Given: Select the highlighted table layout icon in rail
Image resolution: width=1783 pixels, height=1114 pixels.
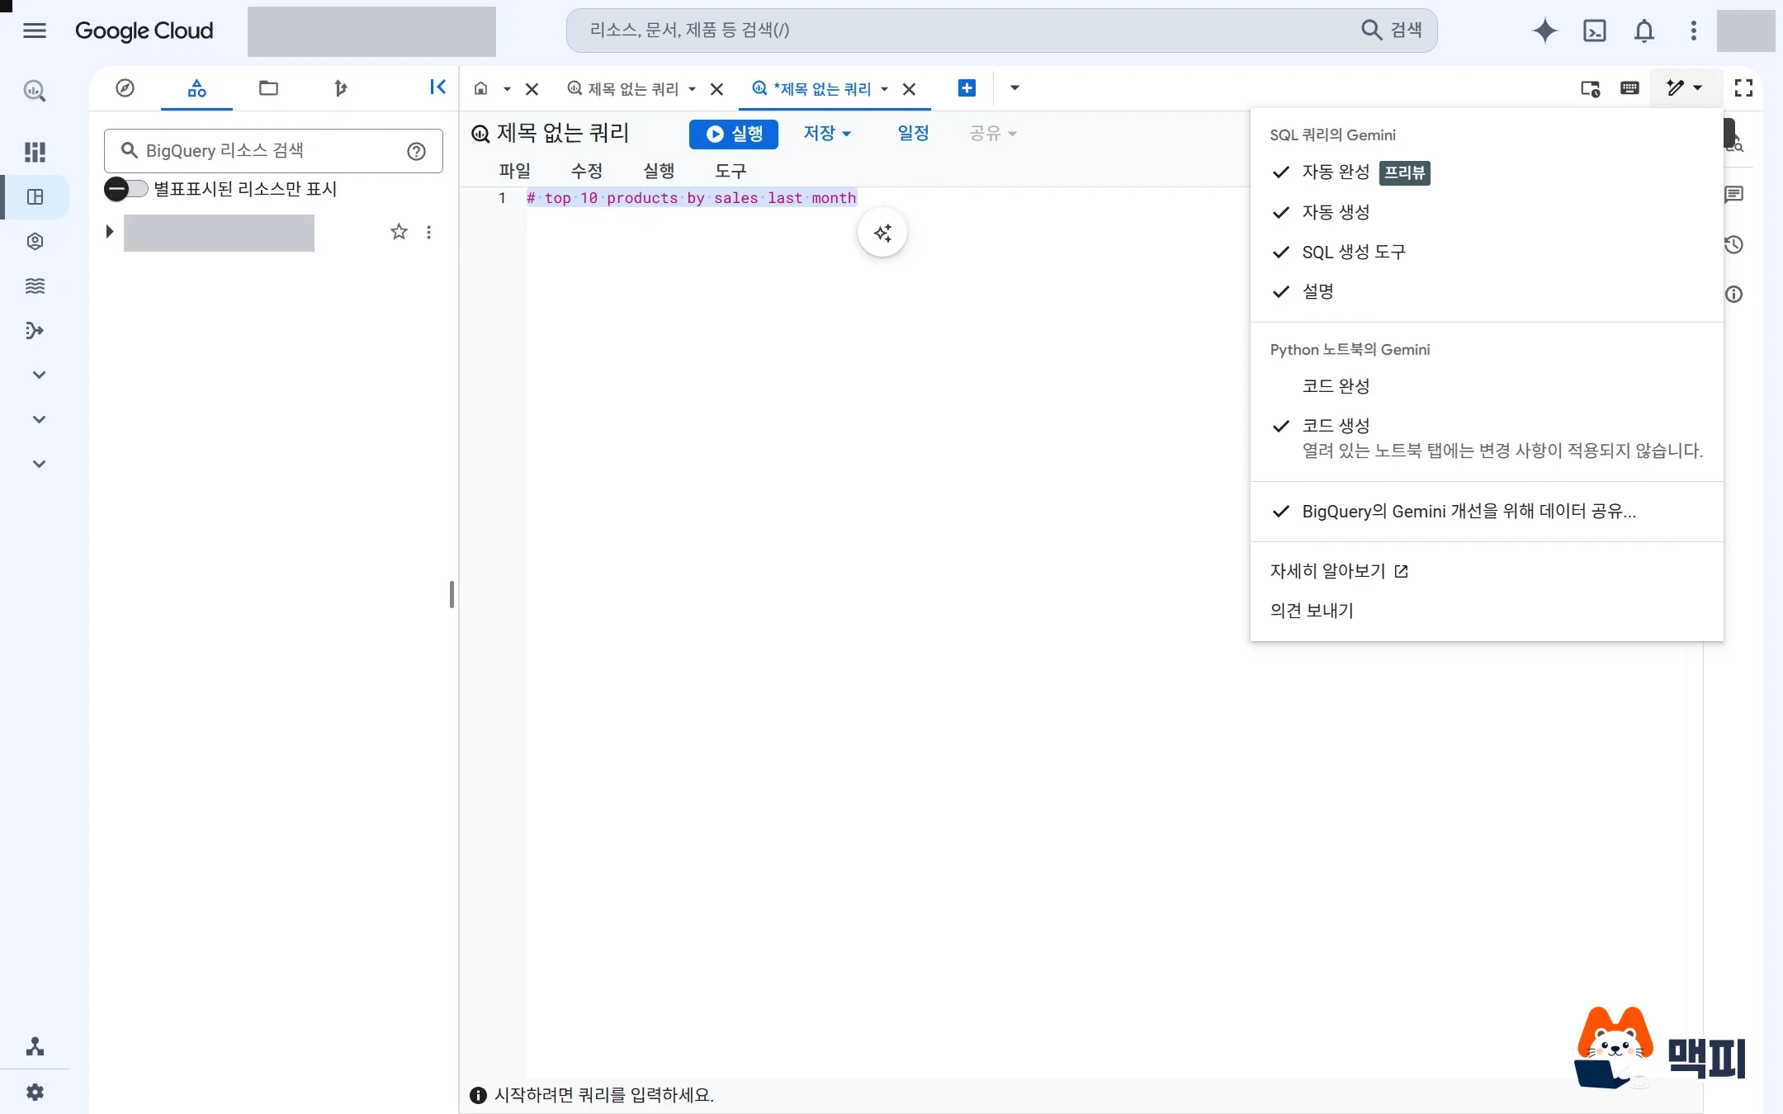Looking at the screenshot, I should pos(35,196).
